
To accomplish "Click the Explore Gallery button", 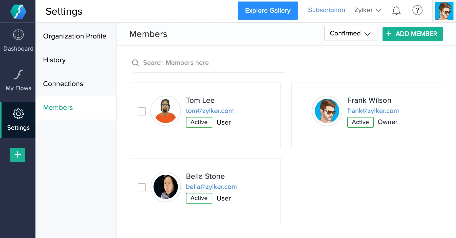I will [x=268, y=11].
